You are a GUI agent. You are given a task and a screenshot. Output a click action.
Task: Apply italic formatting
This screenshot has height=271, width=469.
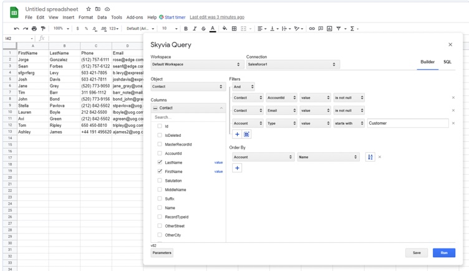[x=195, y=29]
